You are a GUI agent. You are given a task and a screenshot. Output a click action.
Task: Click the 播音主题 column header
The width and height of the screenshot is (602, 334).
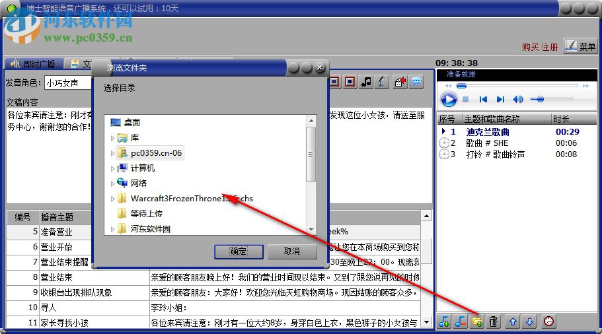65,217
